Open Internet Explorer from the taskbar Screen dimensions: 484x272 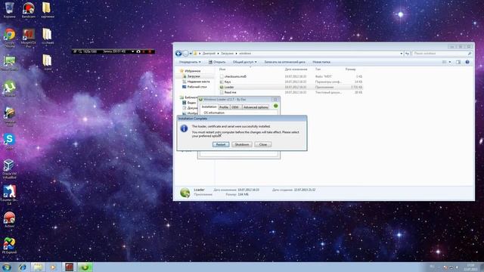[x=22, y=267]
